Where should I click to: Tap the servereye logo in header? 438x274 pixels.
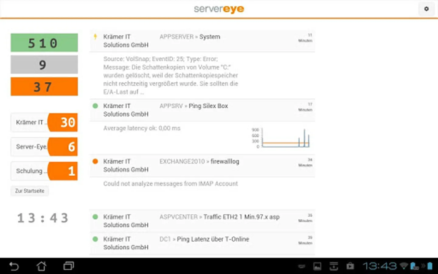219,9
